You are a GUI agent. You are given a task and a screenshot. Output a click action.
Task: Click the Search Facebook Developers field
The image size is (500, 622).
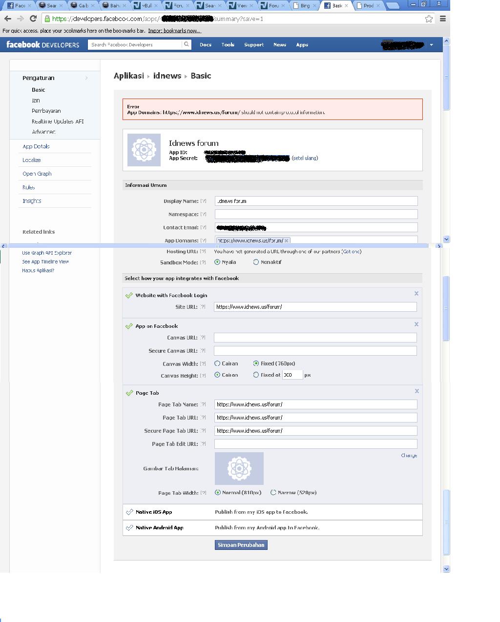[x=135, y=44]
